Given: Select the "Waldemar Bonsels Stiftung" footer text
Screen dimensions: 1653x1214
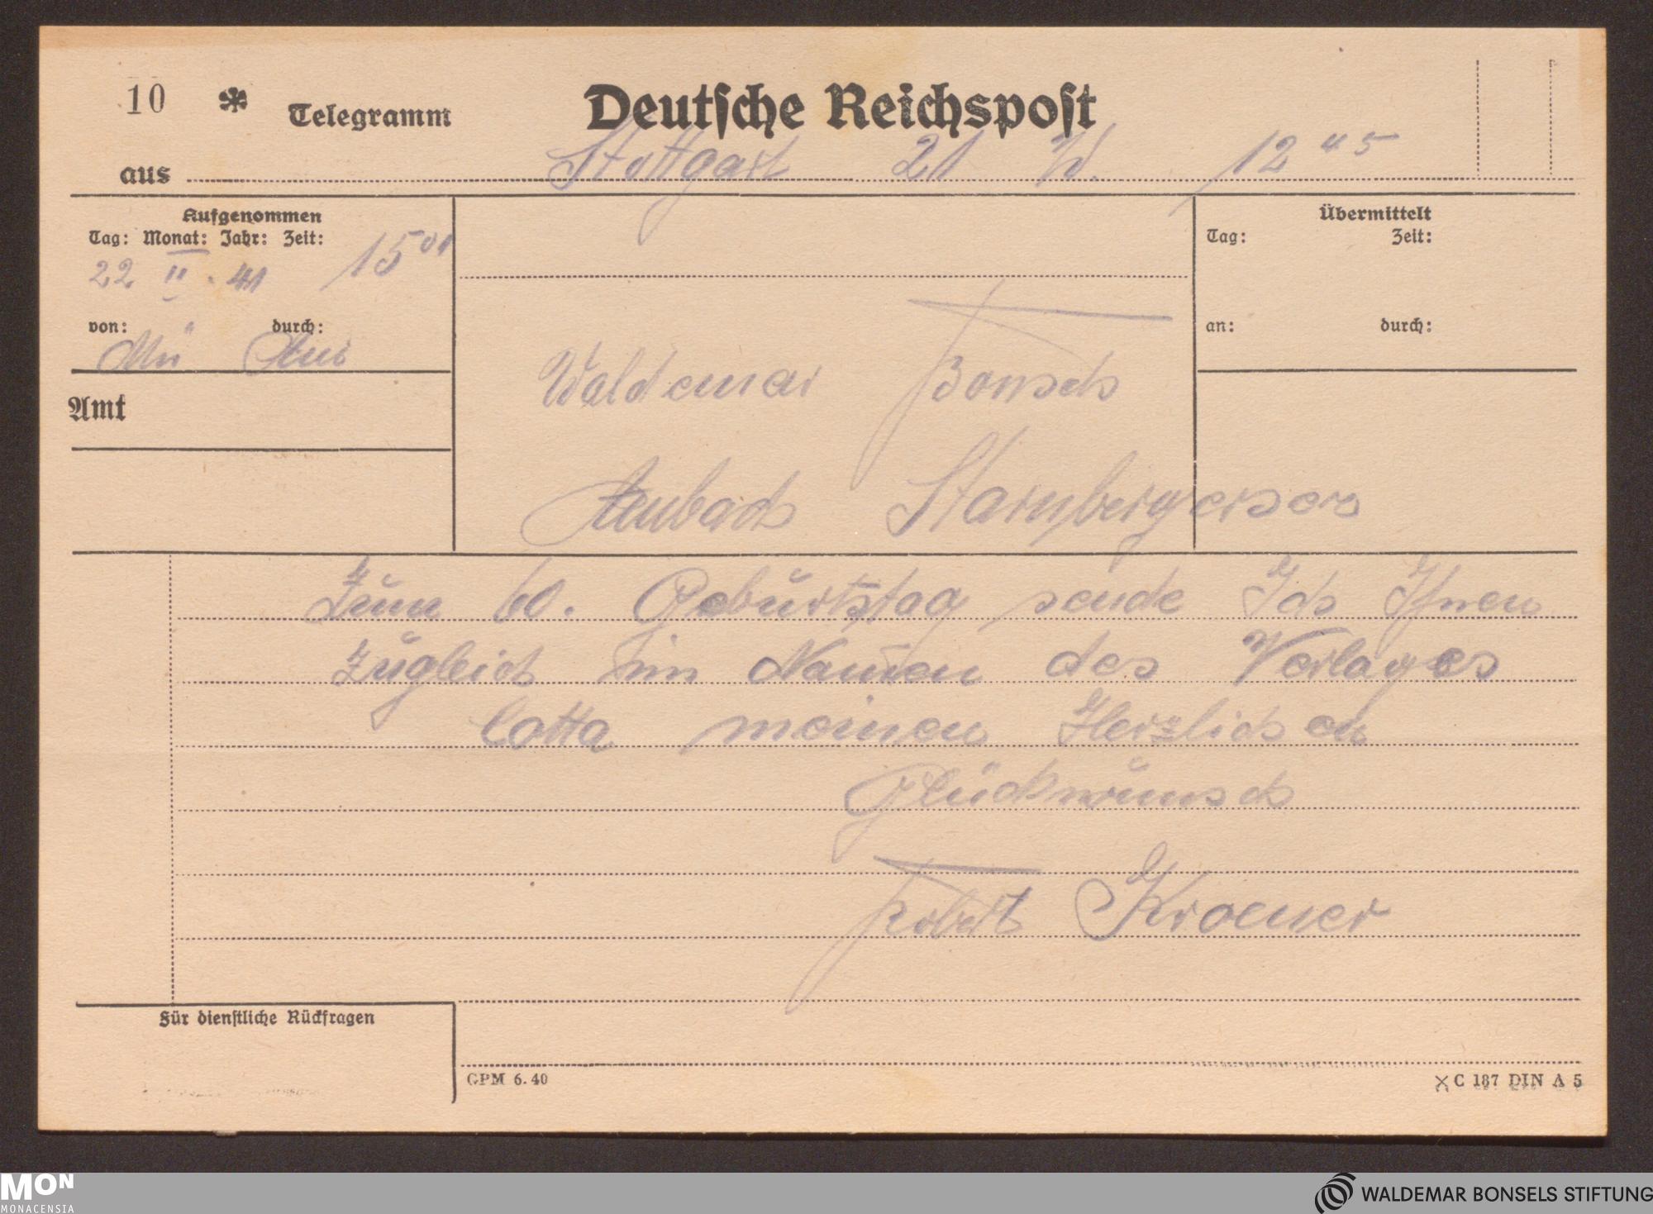Looking at the screenshot, I should (1506, 1195).
